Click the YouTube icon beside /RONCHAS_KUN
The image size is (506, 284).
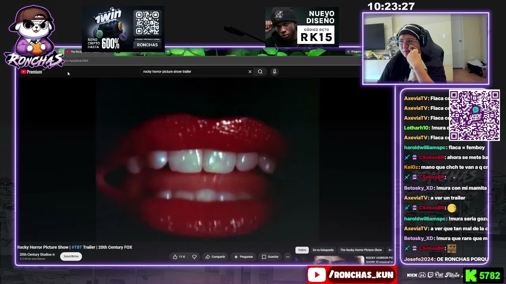click(x=317, y=275)
